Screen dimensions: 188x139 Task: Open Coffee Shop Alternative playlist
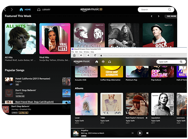(112, 72)
